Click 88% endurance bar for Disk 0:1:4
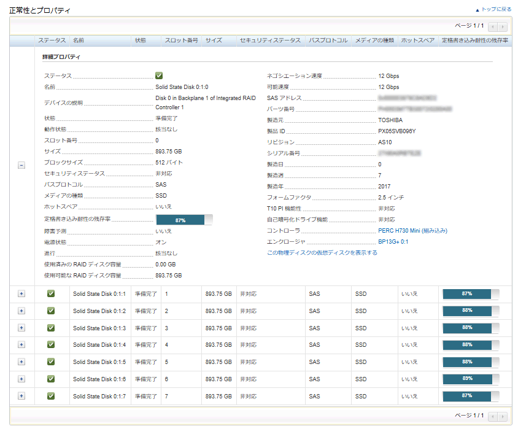518x434 pixels. [x=471, y=345]
